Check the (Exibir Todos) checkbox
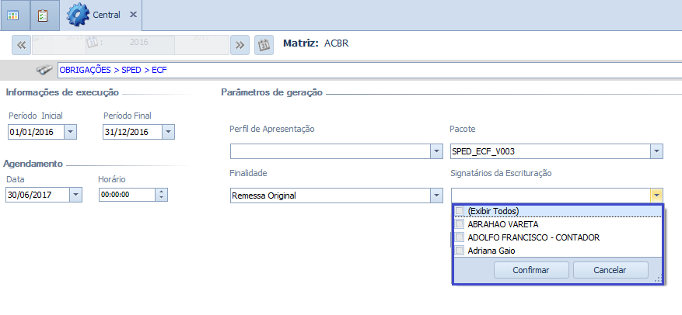 click(460, 211)
